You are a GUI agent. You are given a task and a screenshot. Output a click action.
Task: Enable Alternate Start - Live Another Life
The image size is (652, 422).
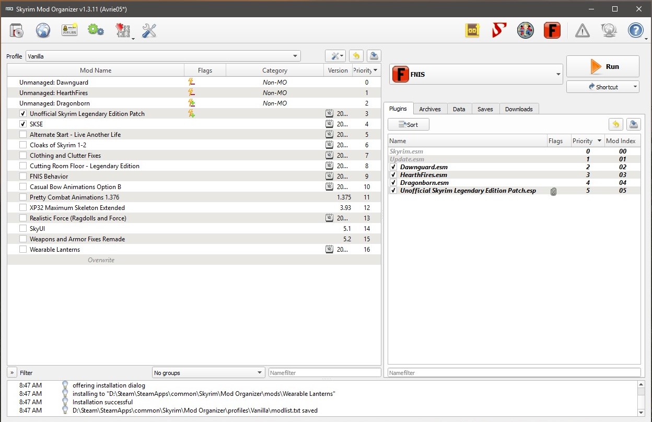tap(23, 134)
